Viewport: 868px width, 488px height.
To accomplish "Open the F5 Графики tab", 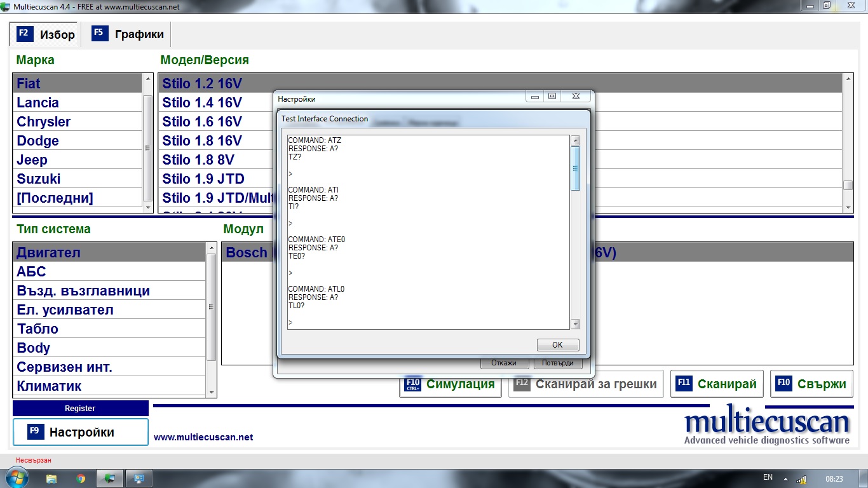I will [x=128, y=34].
